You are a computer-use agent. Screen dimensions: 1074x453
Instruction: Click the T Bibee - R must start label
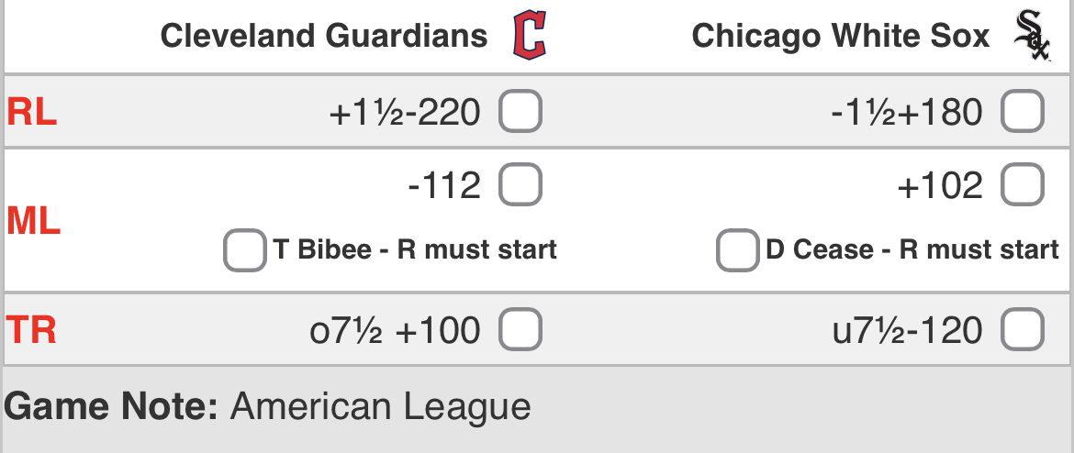[416, 250]
